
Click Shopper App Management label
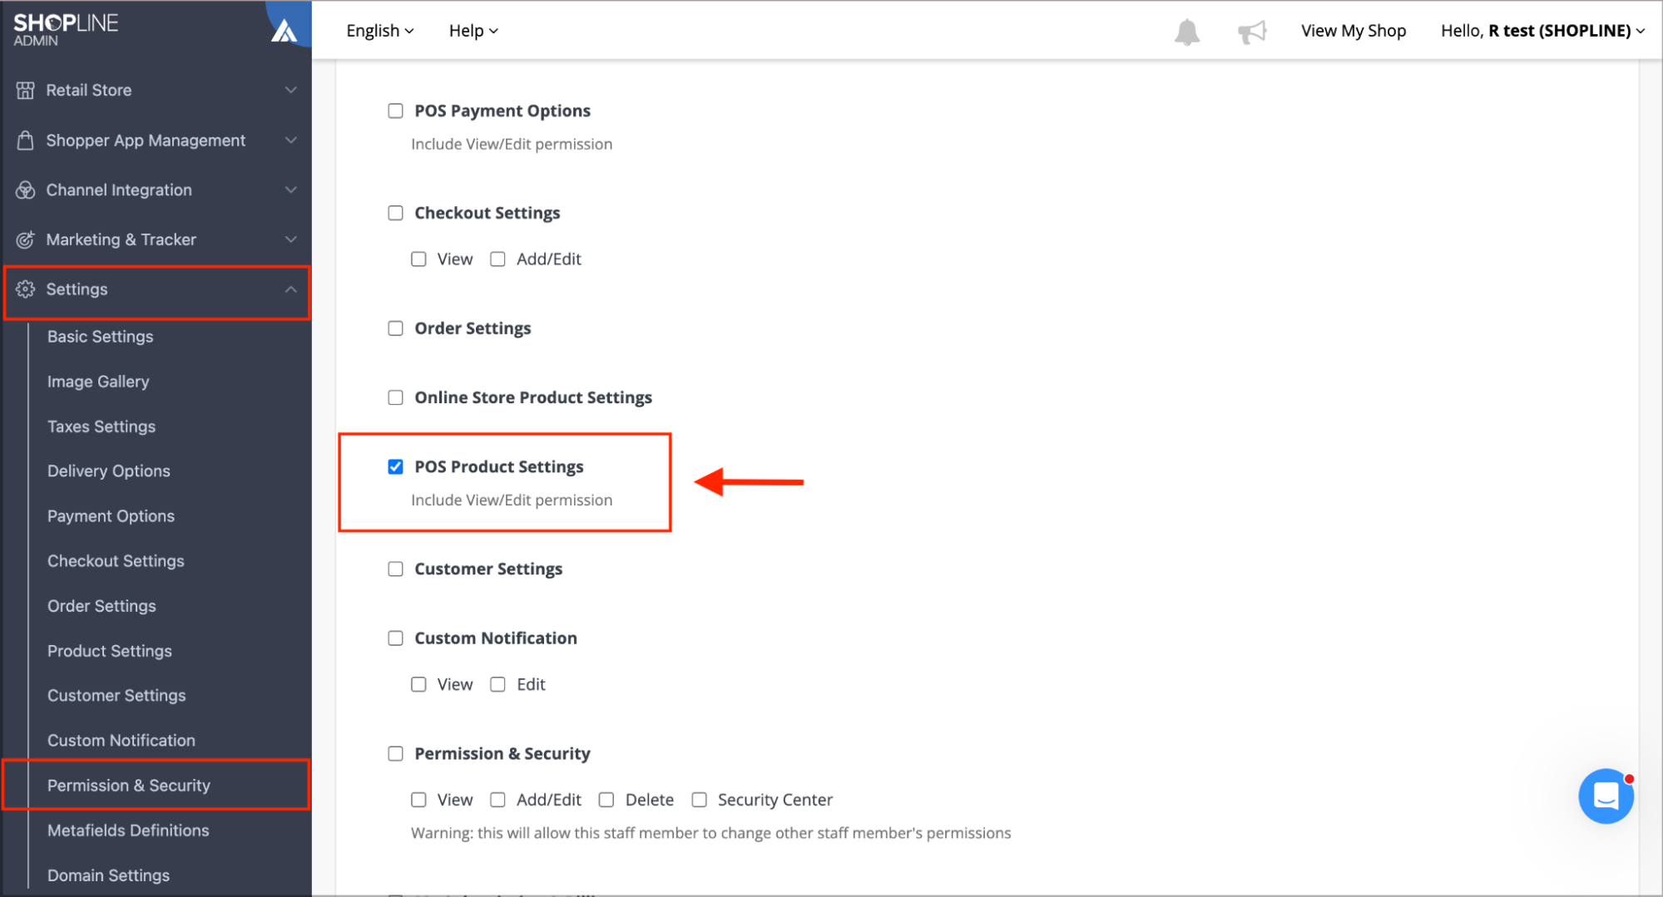coord(146,140)
